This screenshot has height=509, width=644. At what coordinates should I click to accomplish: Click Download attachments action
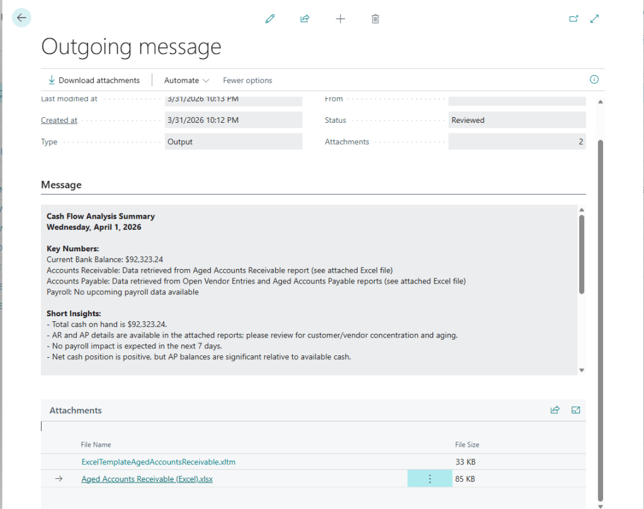click(x=94, y=81)
